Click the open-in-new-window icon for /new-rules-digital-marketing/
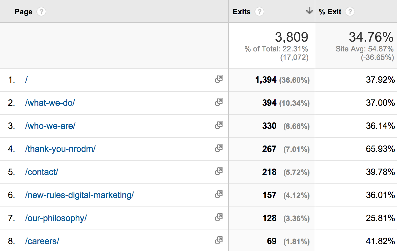 click(219, 194)
